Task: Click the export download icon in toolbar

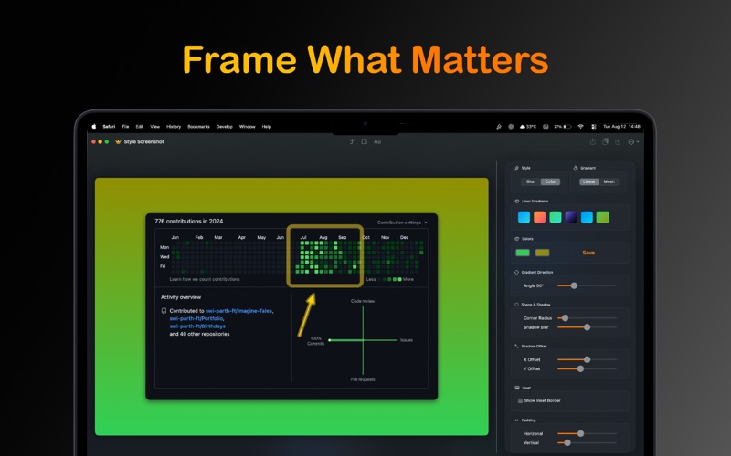Action: [x=618, y=142]
